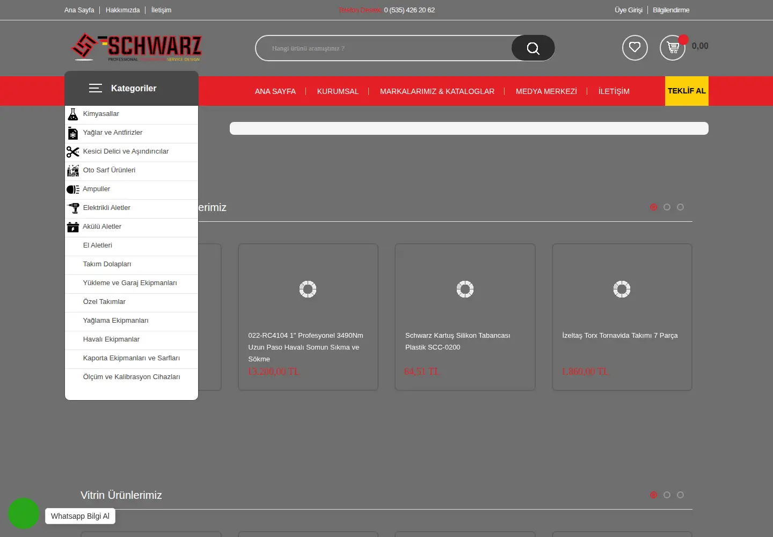
Task: Select first carousel dot in upper section
Action: [653, 207]
